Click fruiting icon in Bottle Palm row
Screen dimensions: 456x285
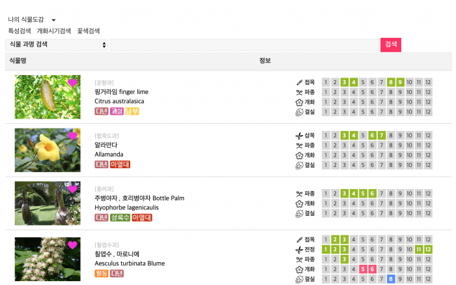click(x=300, y=213)
